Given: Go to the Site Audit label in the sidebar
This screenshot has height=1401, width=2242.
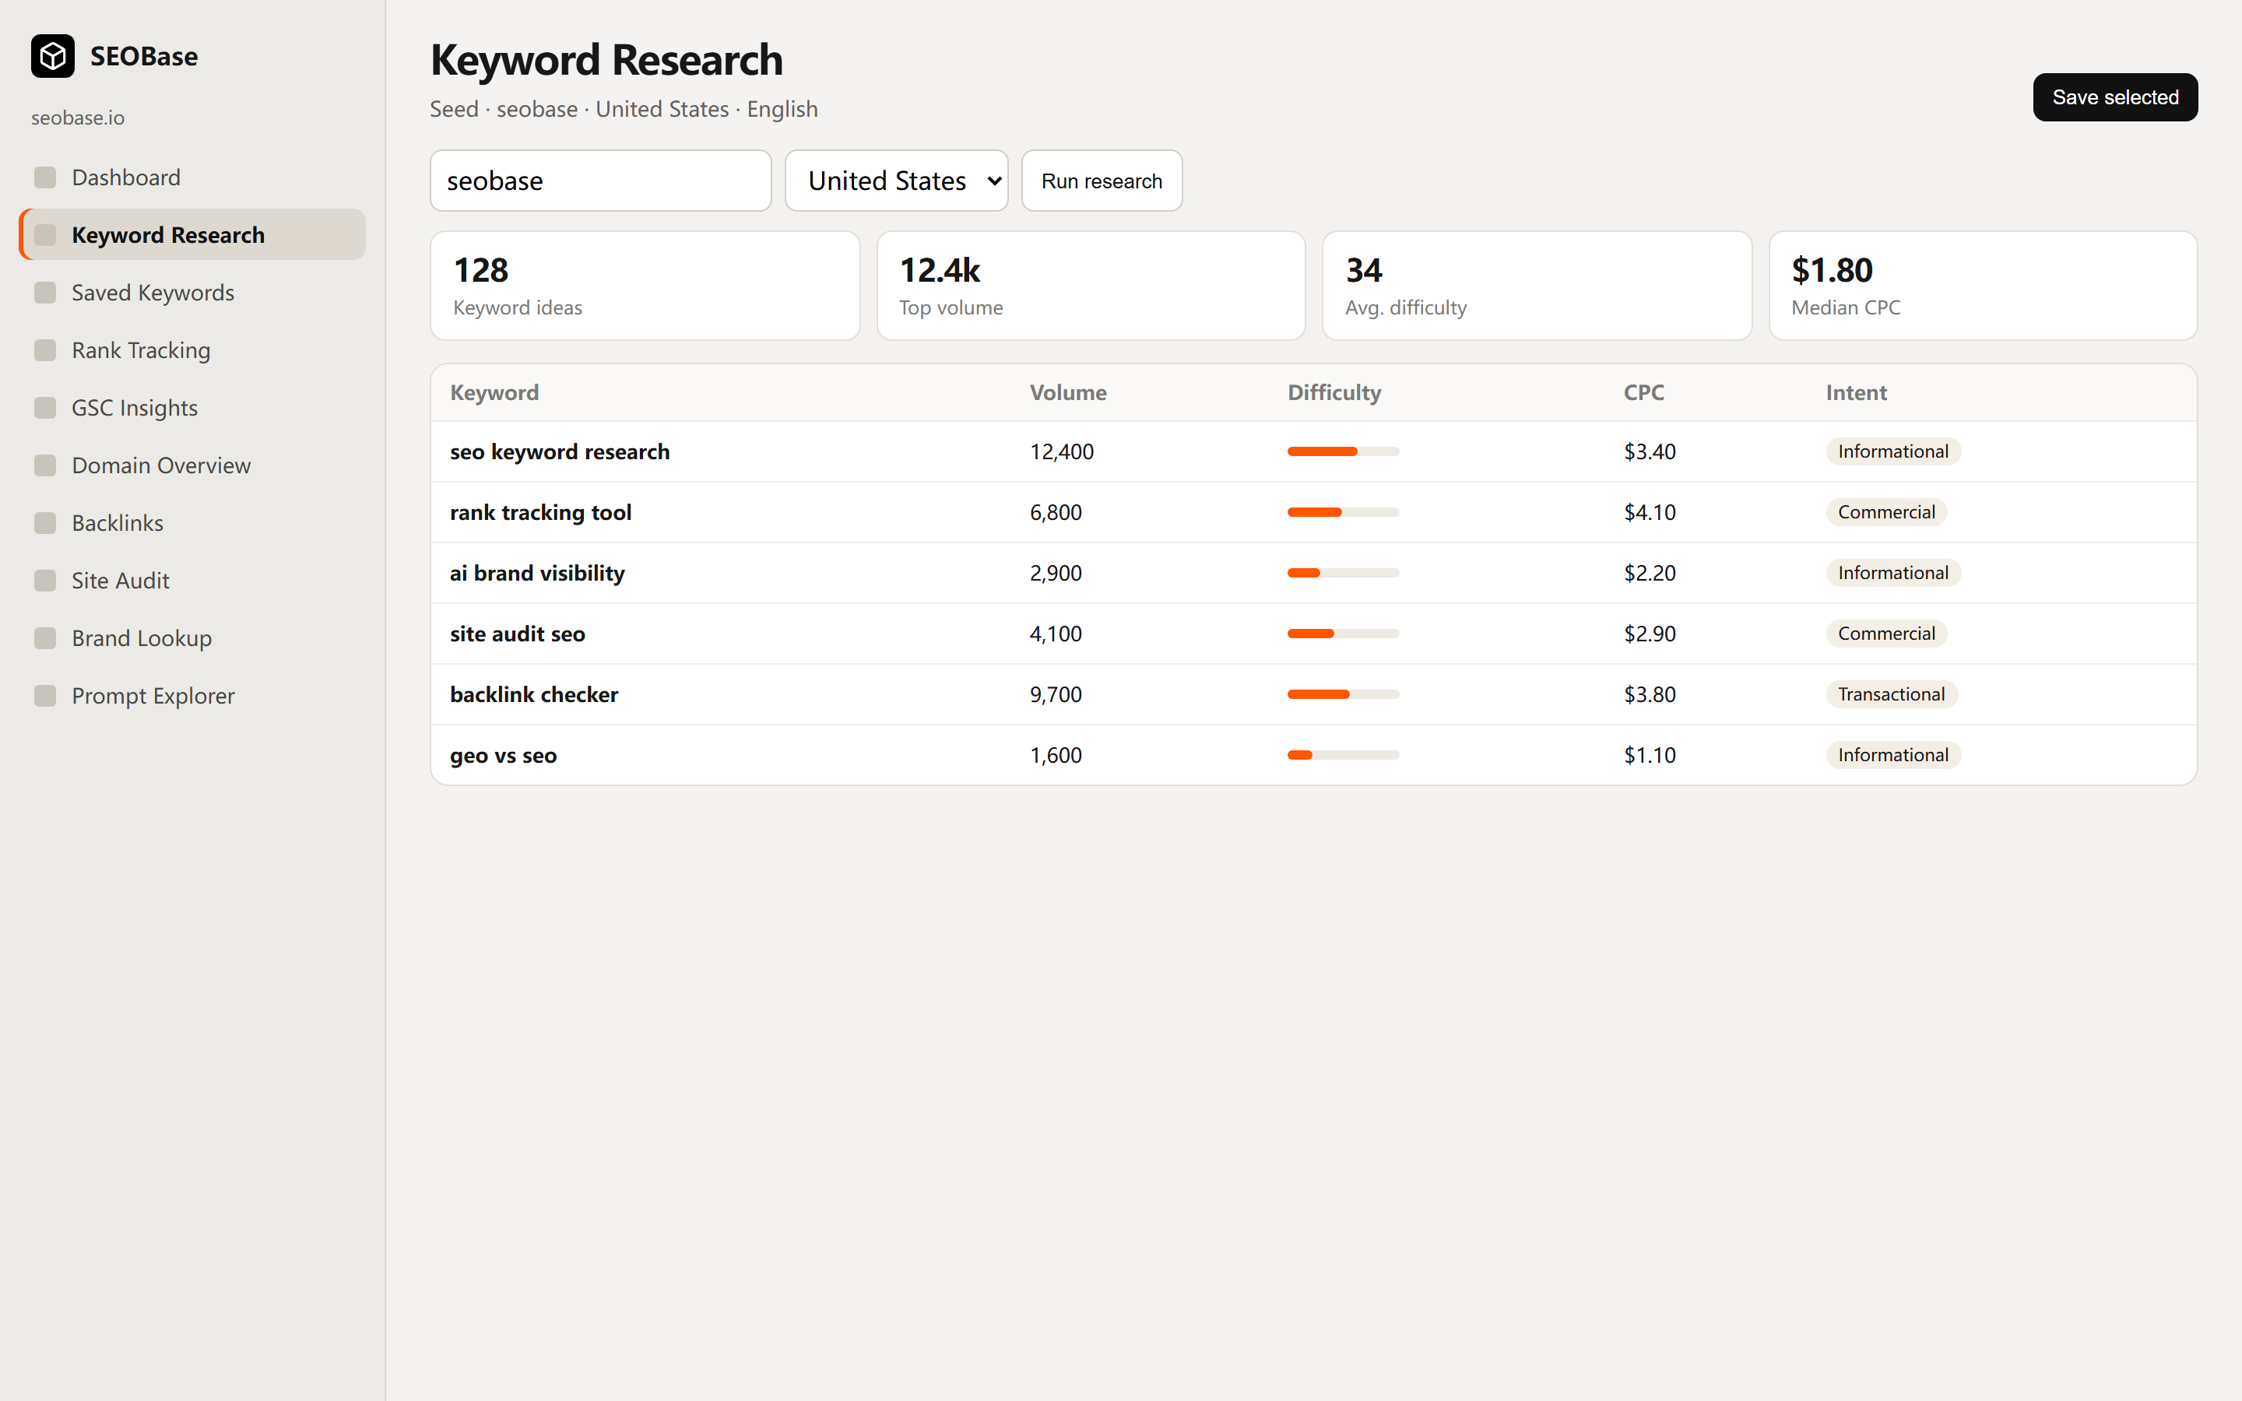Looking at the screenshot, I should pyautogui.click(x=121, y=580).
